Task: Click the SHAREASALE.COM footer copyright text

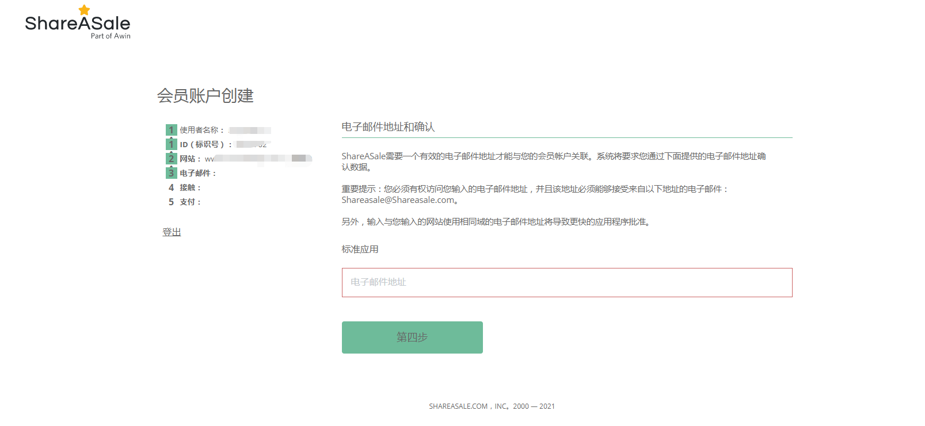Action: 492,406
